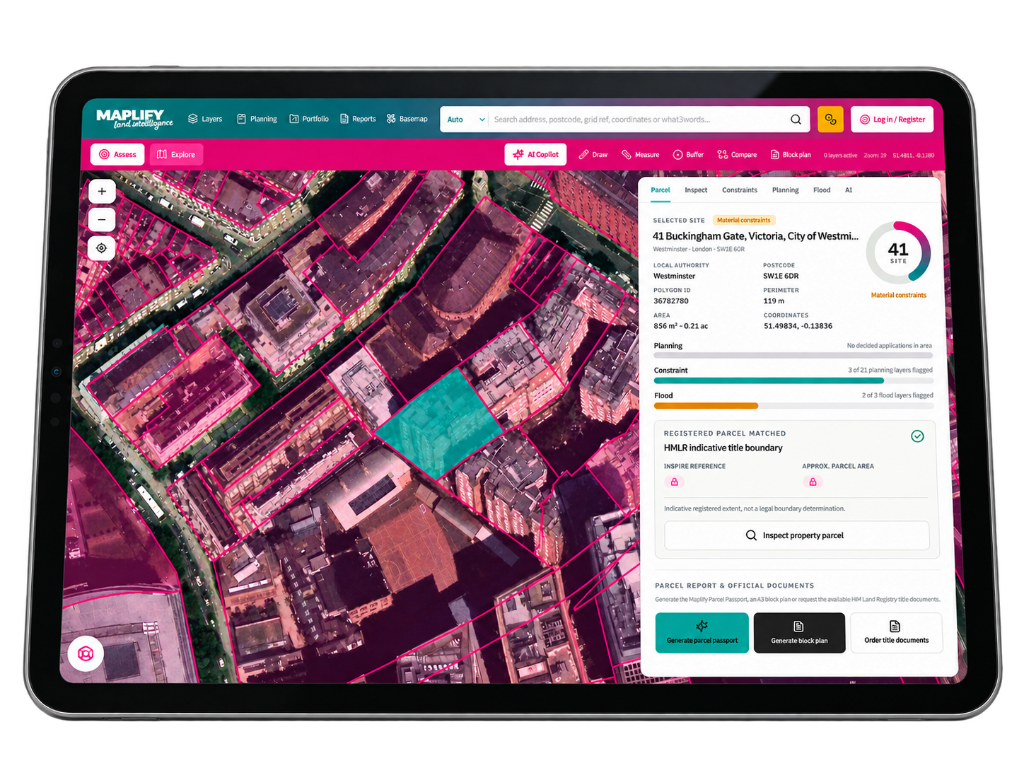Click Inspect property parcel button
1024x768 pixels.
pos(797,535)
